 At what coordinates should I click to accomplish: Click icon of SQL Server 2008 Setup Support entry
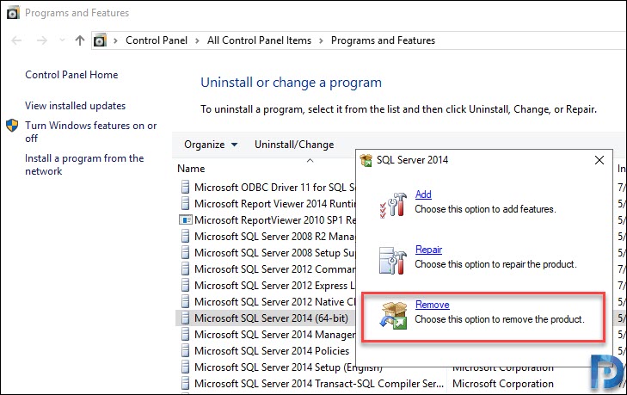[x=185, y=252]
